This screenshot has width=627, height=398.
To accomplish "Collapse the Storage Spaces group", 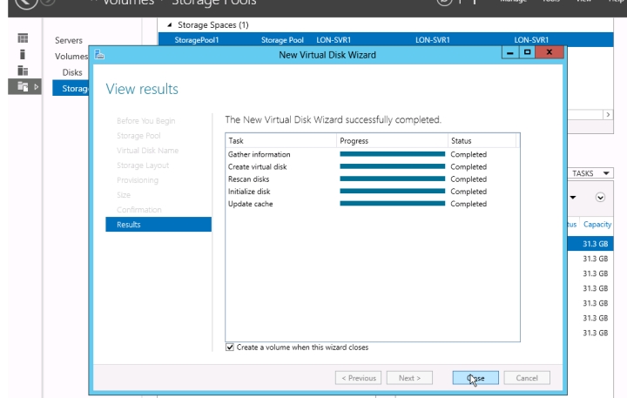I will pos(169,24).
